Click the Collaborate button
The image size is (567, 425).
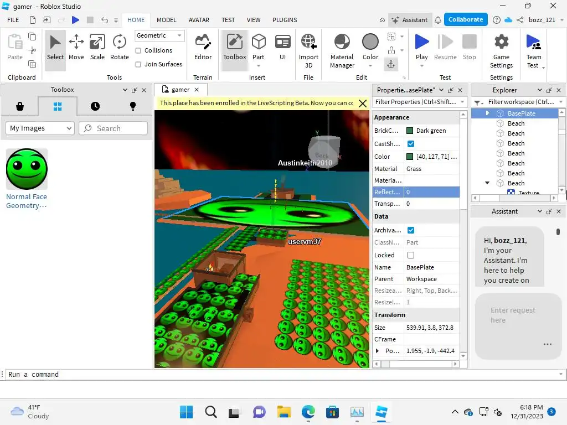(466, 19)
